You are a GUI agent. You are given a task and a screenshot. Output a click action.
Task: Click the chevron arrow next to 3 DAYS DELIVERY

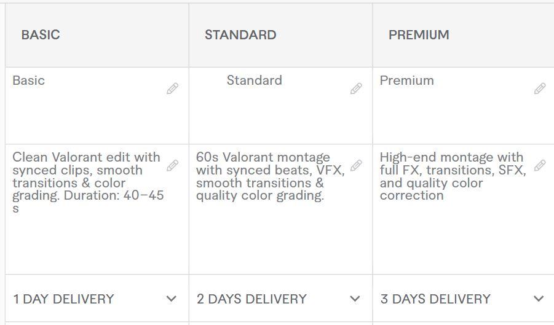point(539,299)
